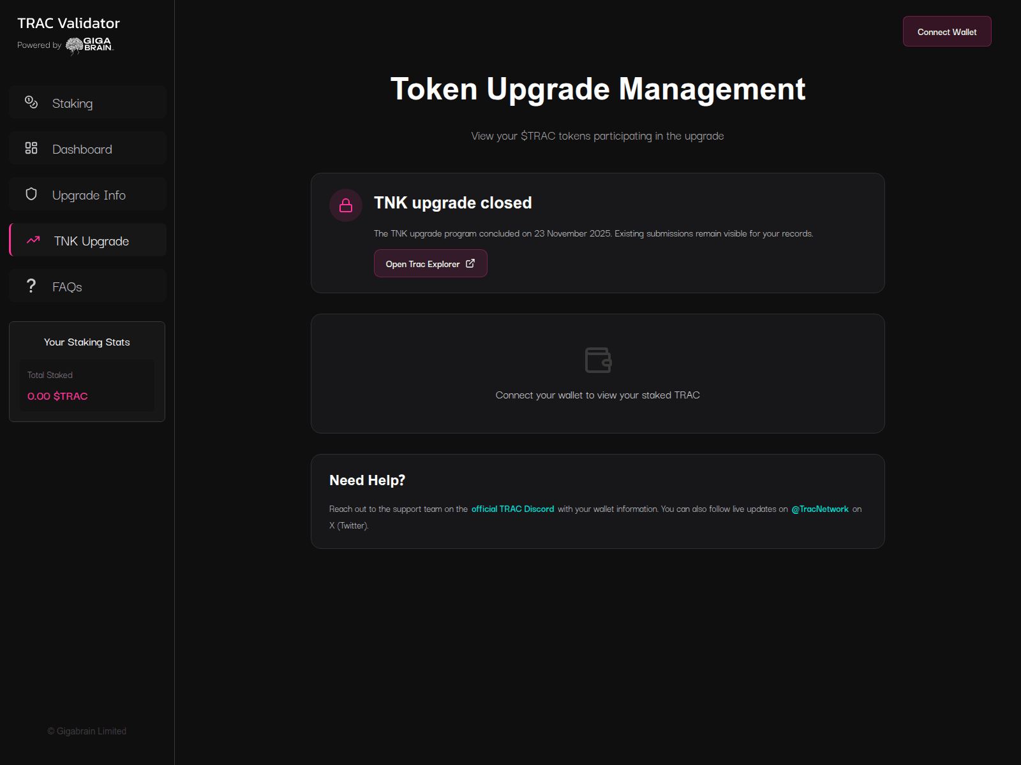The width and height of the screenshot is (1021, 765).
Task: Follow the official TRAC Discord link
Action: coord(512,509)
